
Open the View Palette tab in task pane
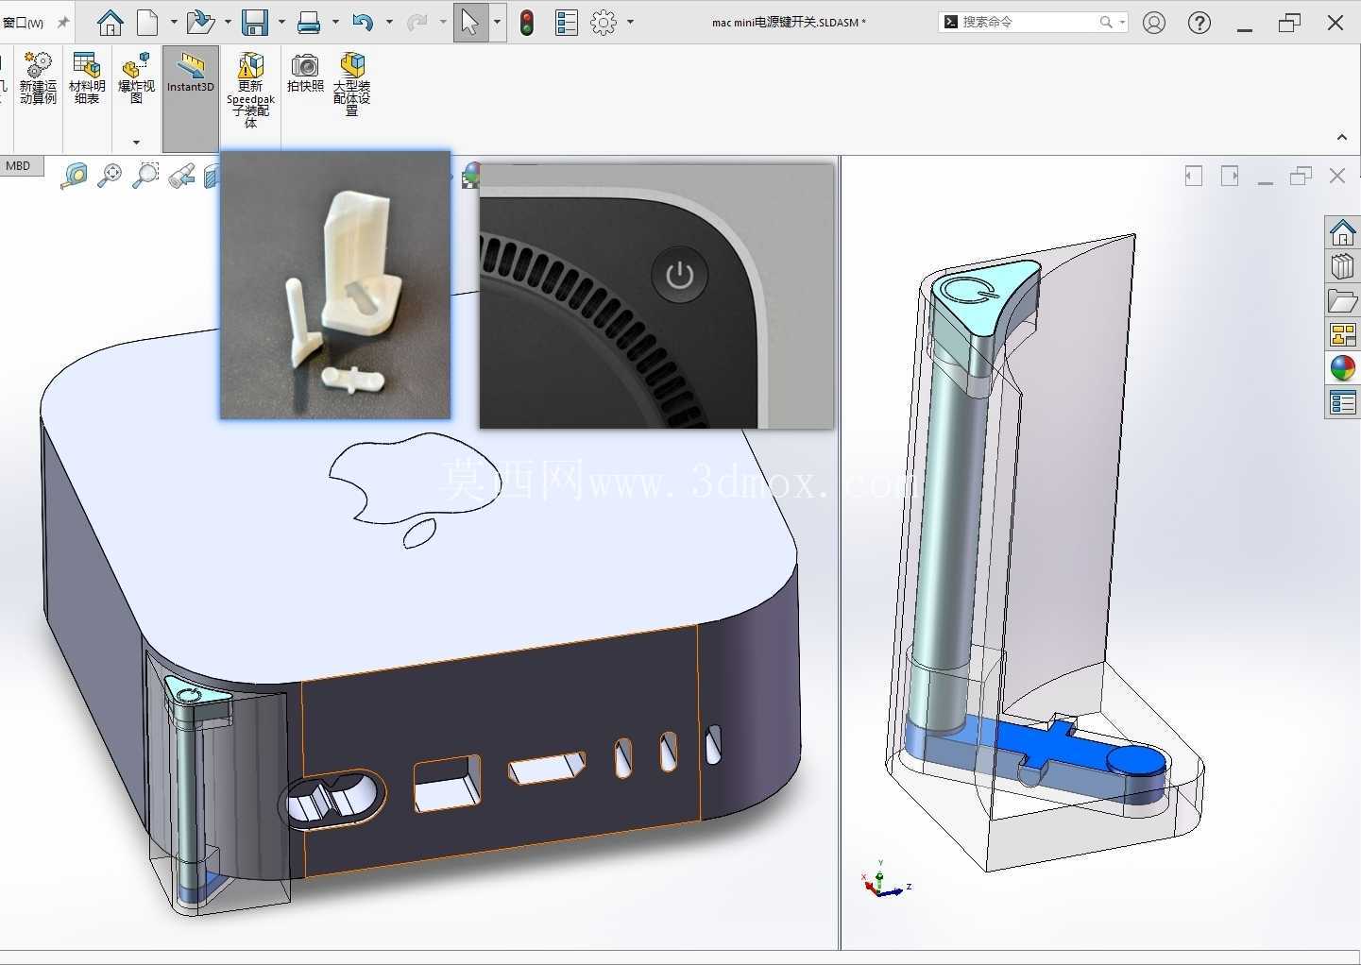click(1342, 334)
